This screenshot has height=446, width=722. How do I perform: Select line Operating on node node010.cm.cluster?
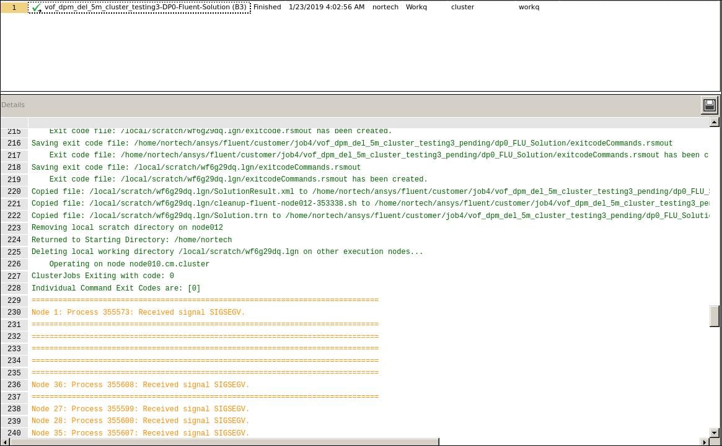130,265
